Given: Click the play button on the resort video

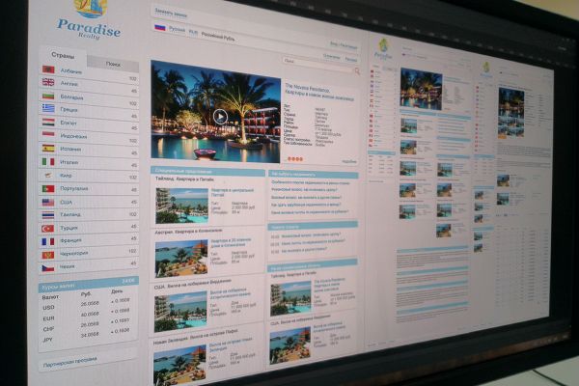Looking at the screenshot, I should [220, 117].
